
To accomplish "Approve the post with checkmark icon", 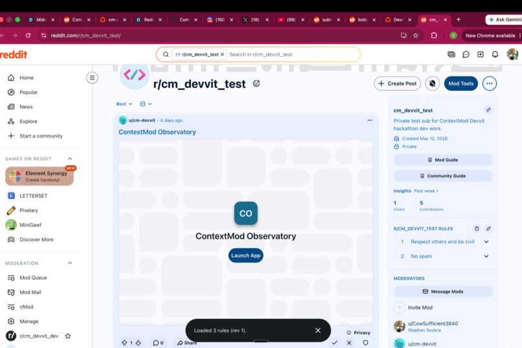I will [x=335, y=342].
